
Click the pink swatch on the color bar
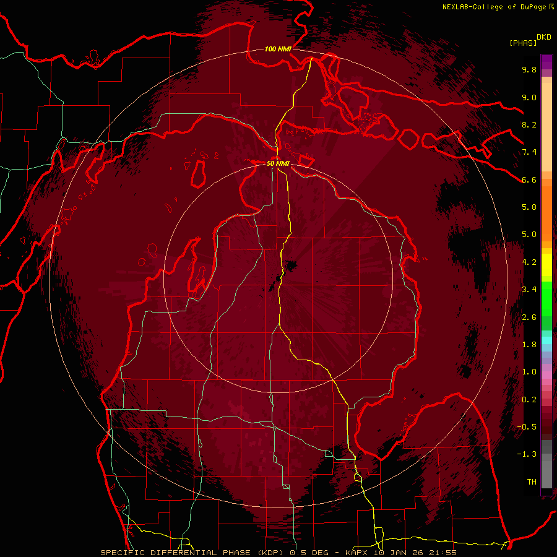(x=546, y=374)
